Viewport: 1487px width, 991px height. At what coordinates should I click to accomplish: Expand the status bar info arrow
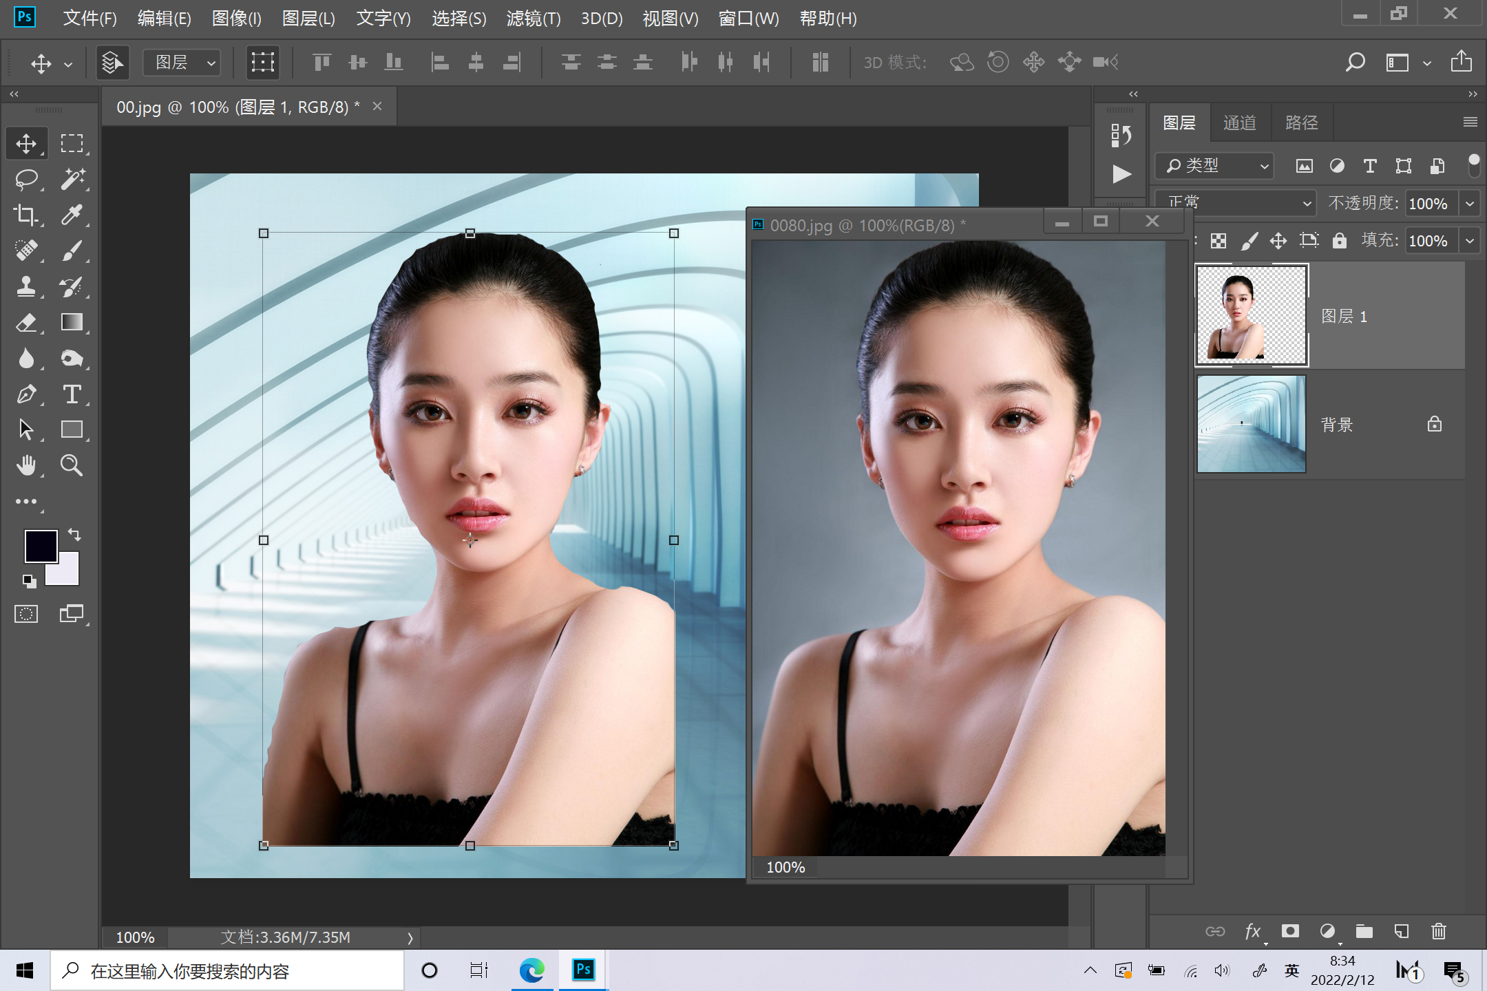click(410, 937)
